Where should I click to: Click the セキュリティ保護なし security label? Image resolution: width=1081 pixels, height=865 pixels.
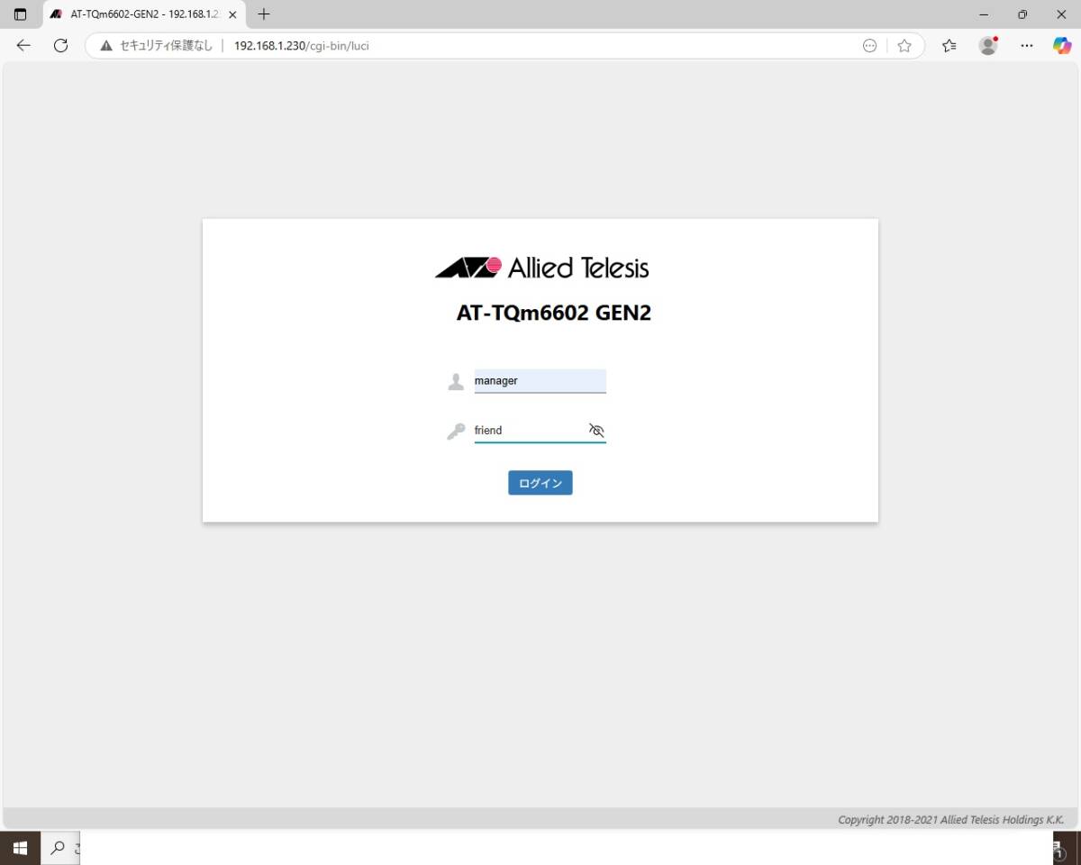(167, 46)
